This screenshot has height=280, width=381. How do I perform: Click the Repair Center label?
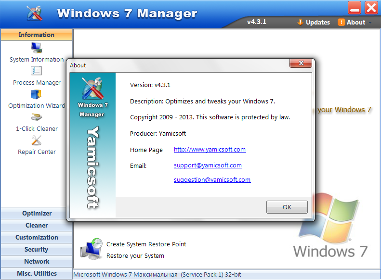[x=37, y=152]
